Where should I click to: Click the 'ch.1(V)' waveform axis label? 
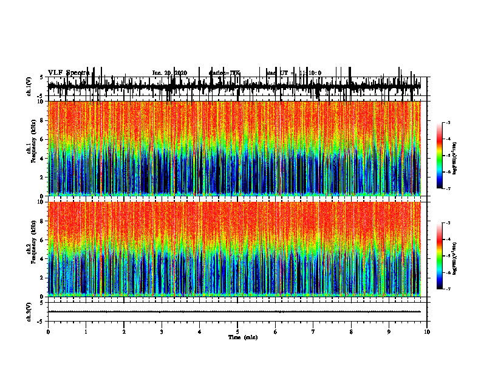tap(29, 86)
